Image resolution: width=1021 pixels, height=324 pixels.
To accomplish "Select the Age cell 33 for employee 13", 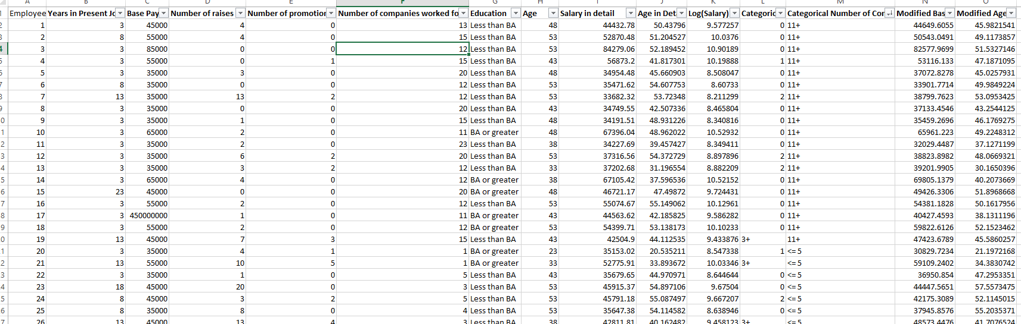I will (540, 168).
